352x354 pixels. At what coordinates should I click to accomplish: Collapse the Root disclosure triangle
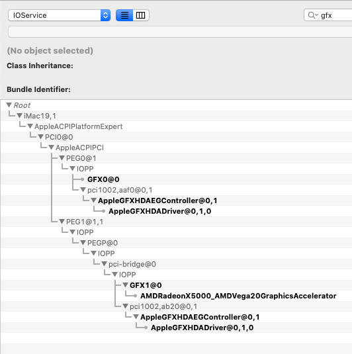(9, 105)
